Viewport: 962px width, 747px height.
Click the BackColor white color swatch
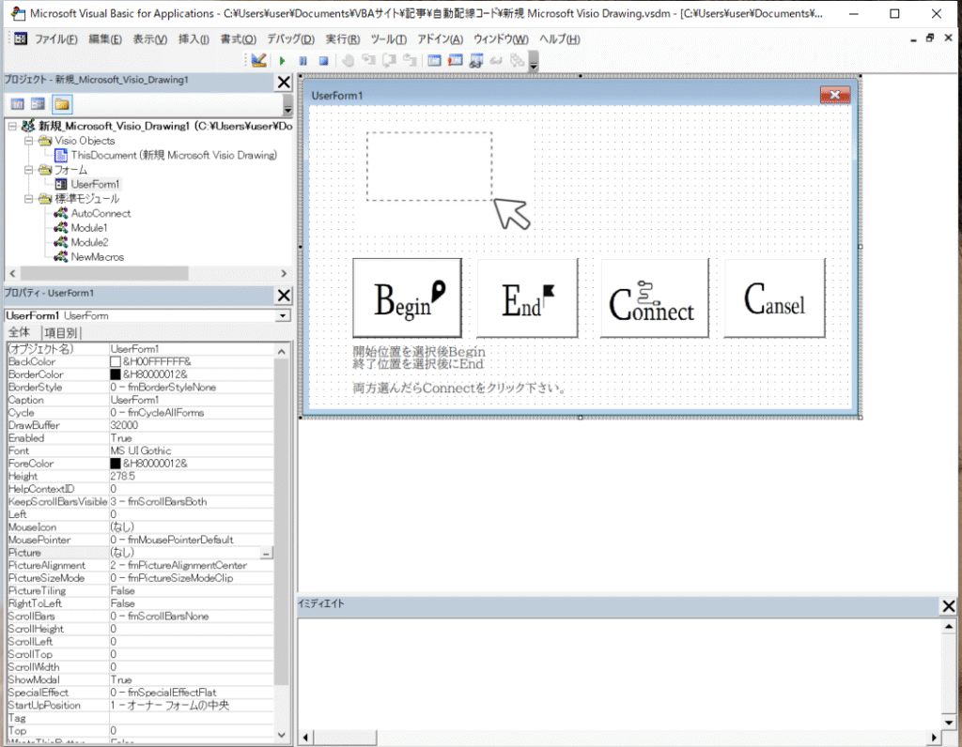point(116,361)
